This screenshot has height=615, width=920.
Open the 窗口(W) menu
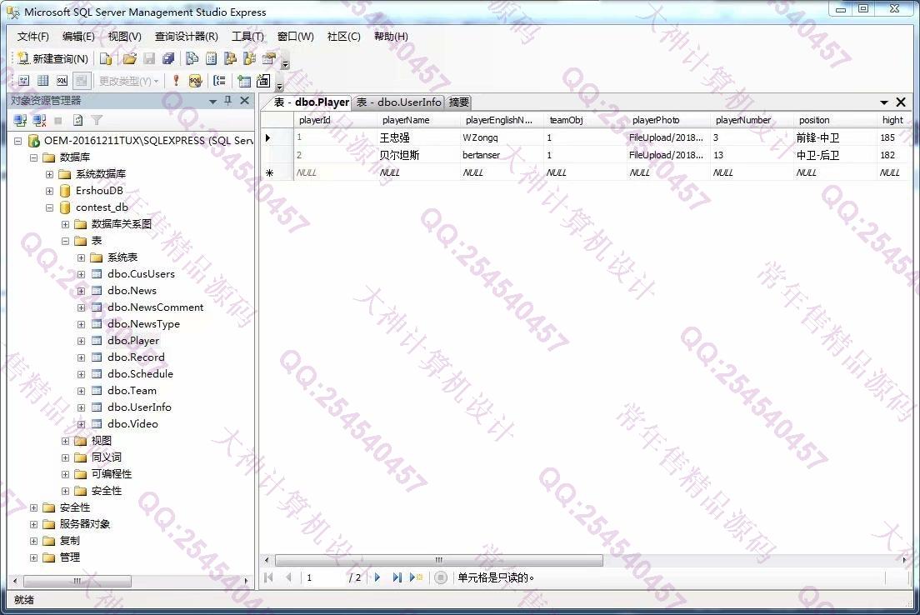tap(295, 37)
